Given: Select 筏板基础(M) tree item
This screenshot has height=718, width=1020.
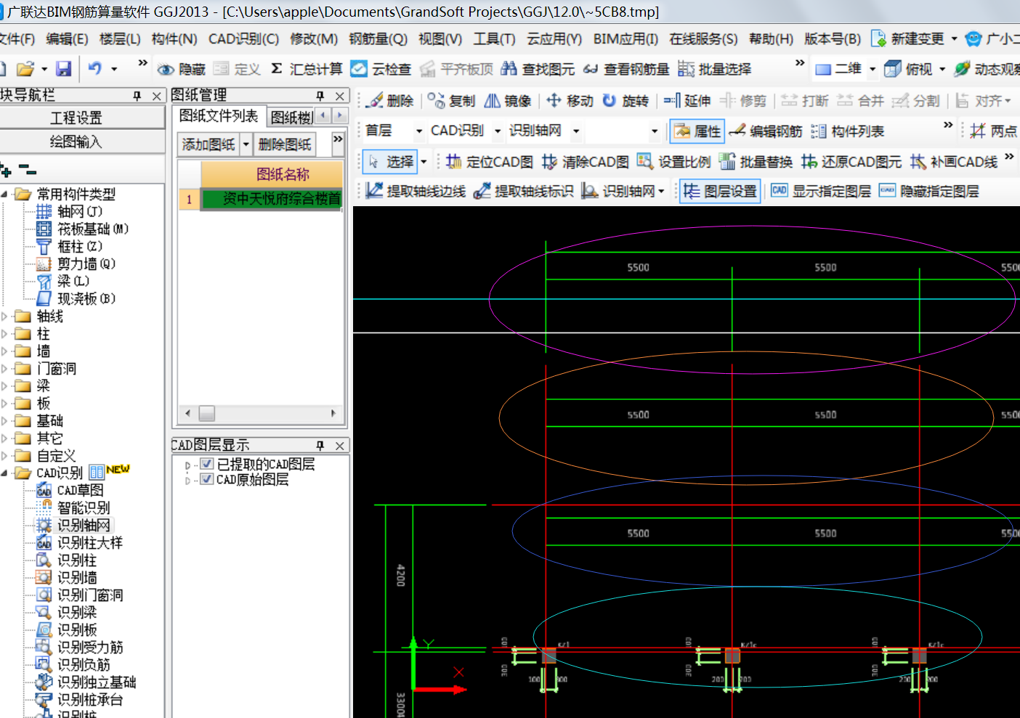Looking at the screenshot, I should point(92,229).
